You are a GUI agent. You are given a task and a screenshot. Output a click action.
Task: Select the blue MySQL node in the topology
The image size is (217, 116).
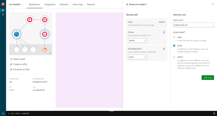click(17, 34)
